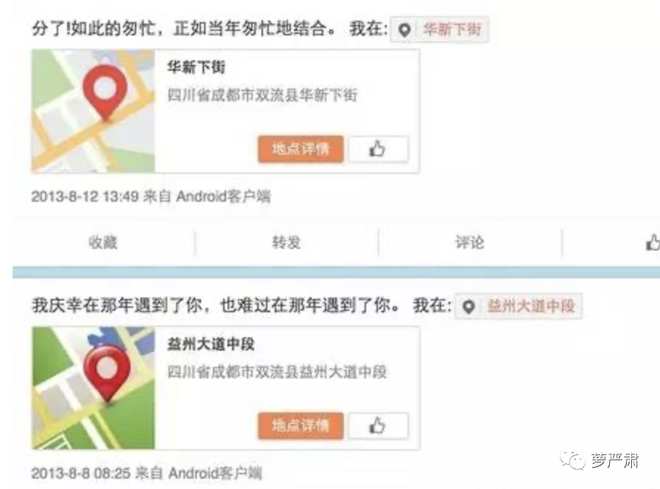Click the thumbs-up icon in post action bar
The image size is (660, 489).
click(x=653, y=242)
